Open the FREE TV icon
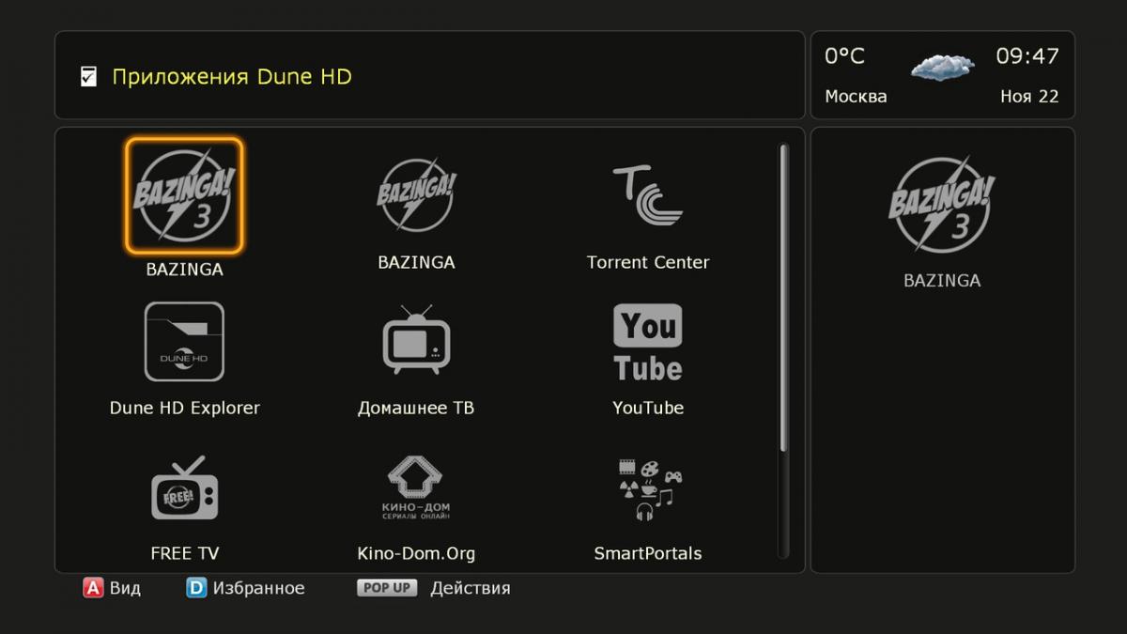Image resolution: width=1127 pixels, height=634 pixels. 184,488
